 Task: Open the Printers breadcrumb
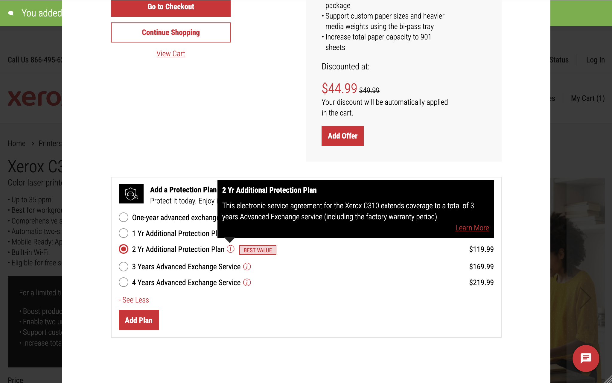point(50,143)
